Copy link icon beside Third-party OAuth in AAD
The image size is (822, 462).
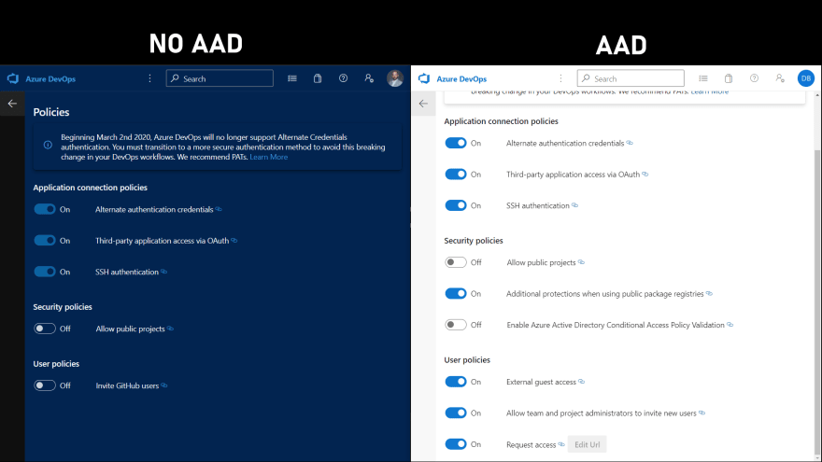pyautogui.click(x=645, y=174)
